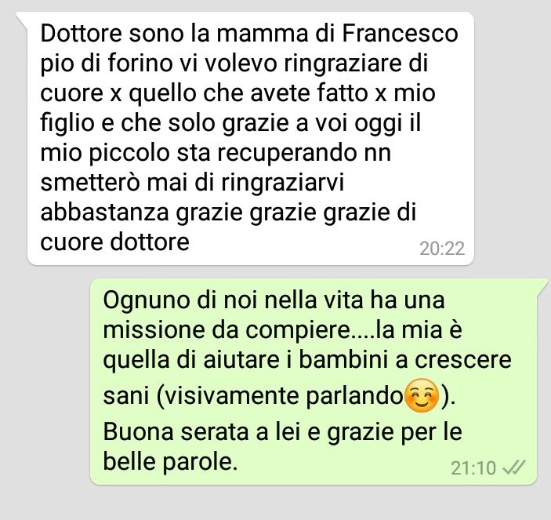Click the double-check read receipt icon
The height and width of the screenshot is (520, 551).
tap(513, 467)
